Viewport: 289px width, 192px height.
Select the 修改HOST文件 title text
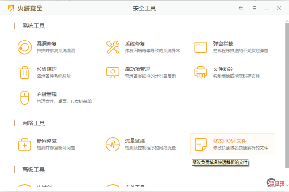[x=229, y=141]
